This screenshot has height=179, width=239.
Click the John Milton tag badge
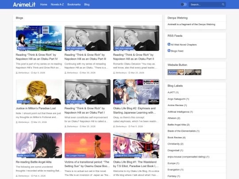[x=23, y=102]
